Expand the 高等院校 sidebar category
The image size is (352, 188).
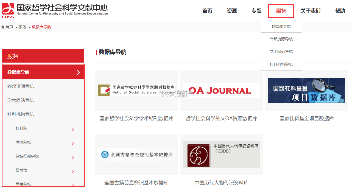coord(72,142)
